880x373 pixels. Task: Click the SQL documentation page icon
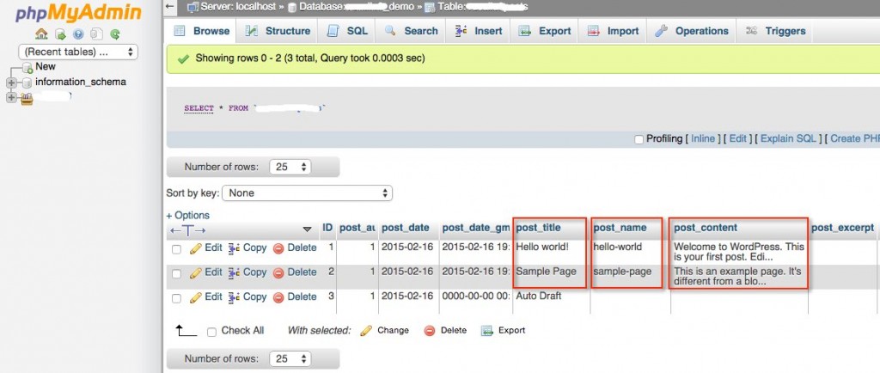96,34
